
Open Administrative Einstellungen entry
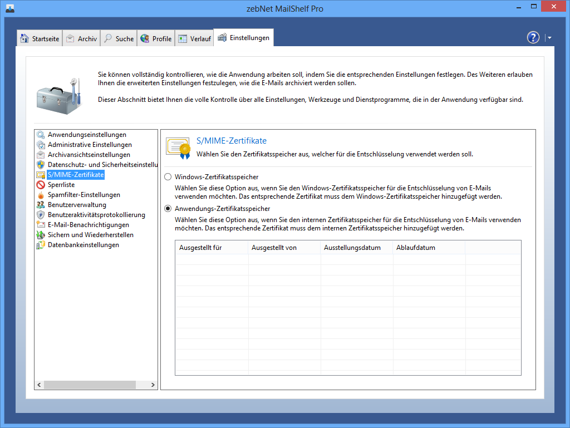[x=90, y=145]
